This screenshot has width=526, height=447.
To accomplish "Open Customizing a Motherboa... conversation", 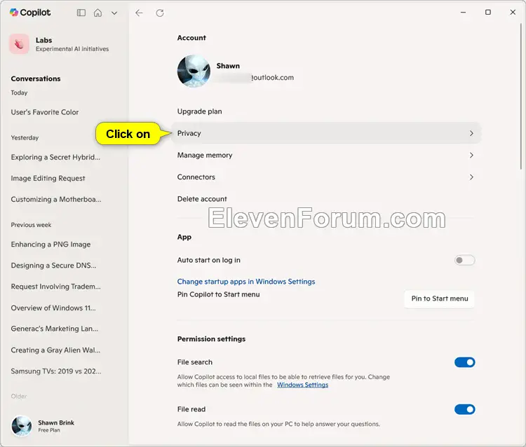I will [x=56, y=200].
